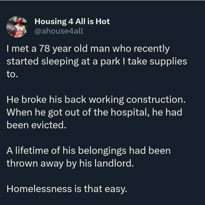Click the word "belongings" in the tweet
The width and height of the screenshot is (205, 205).
point(102,151)
